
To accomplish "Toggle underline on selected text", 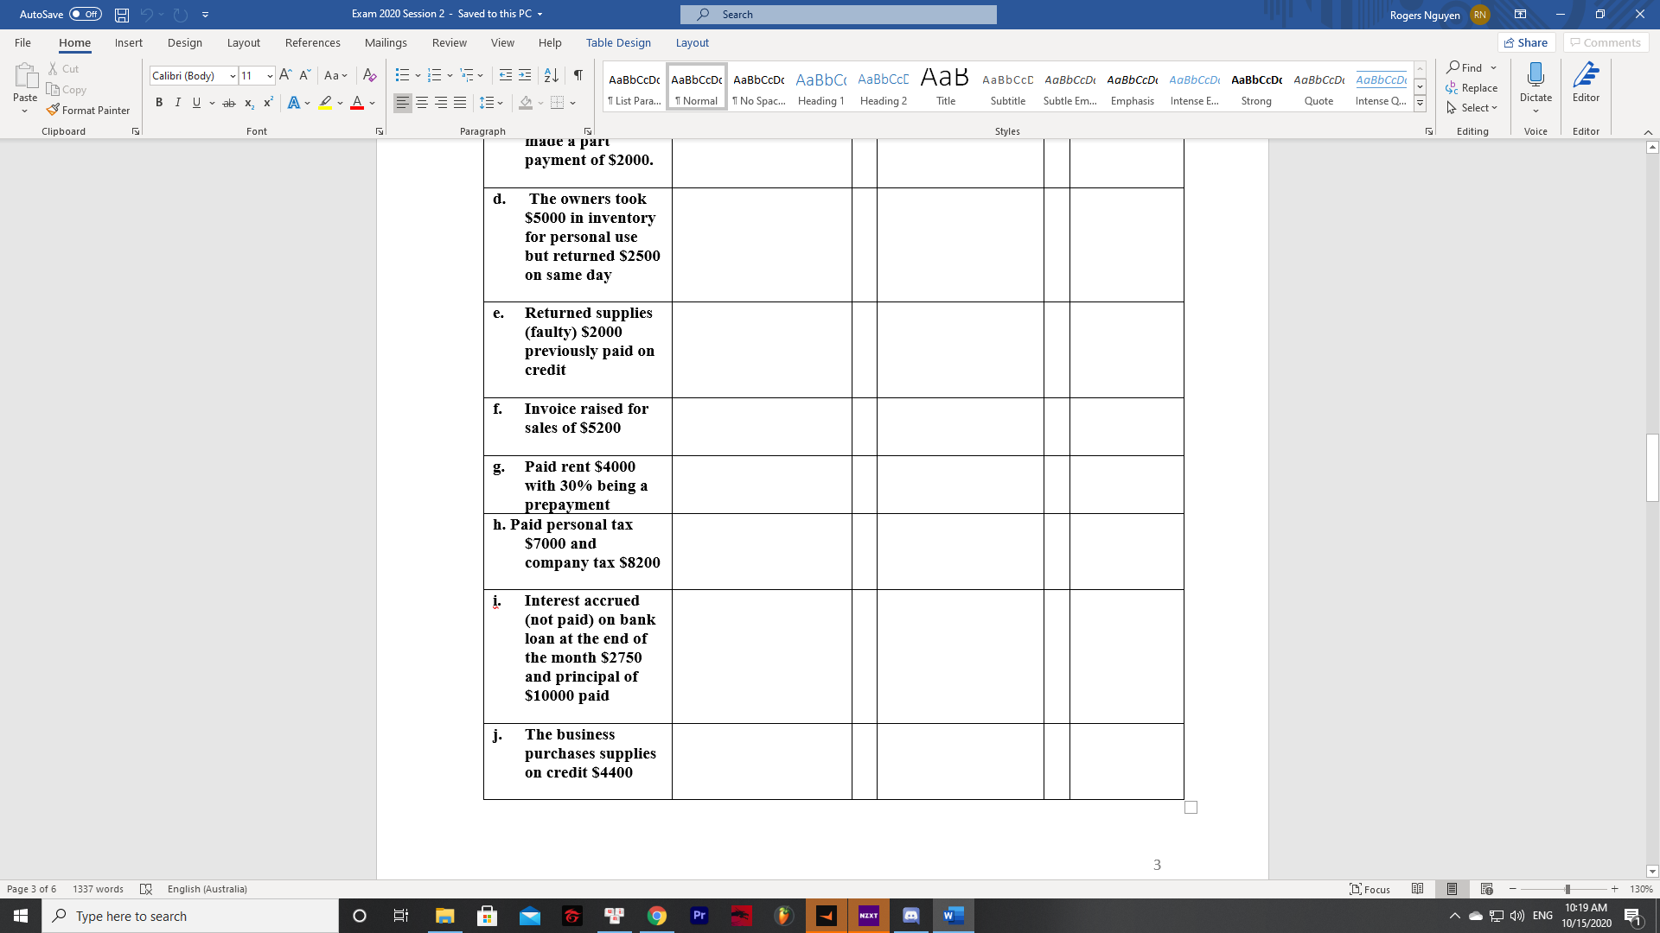I will pos(196,102).
